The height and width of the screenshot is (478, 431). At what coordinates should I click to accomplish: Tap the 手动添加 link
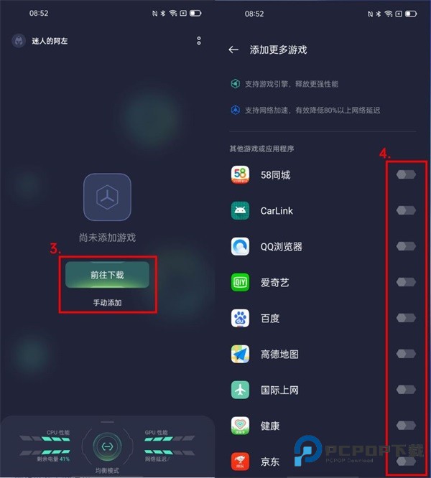107,303
